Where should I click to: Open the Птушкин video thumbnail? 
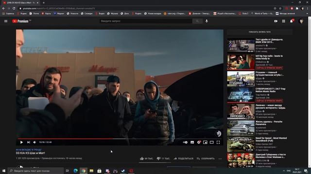click(241, 79)
